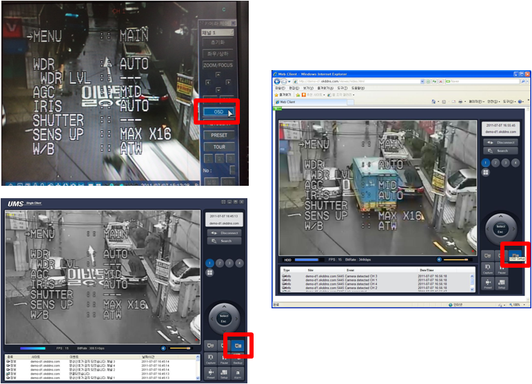This screenshot has width=532, height=384.
Task: Click Disconnect in the Web Client page
Action: pyautogui.click(x=501, y=142)
